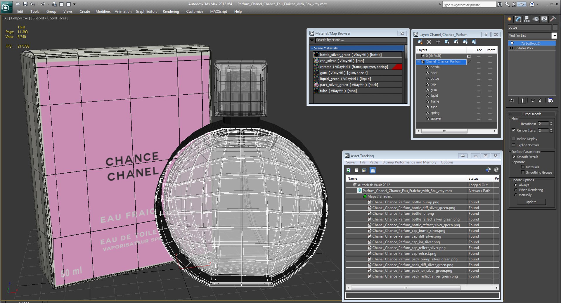Open the 3ds Max application menu logo
Screen dimensions: 561x303
[x=6, y=7]
